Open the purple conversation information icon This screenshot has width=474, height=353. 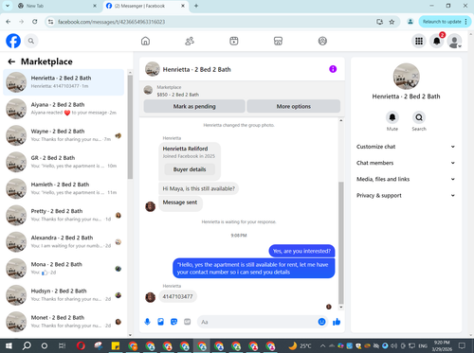point(333,69)
